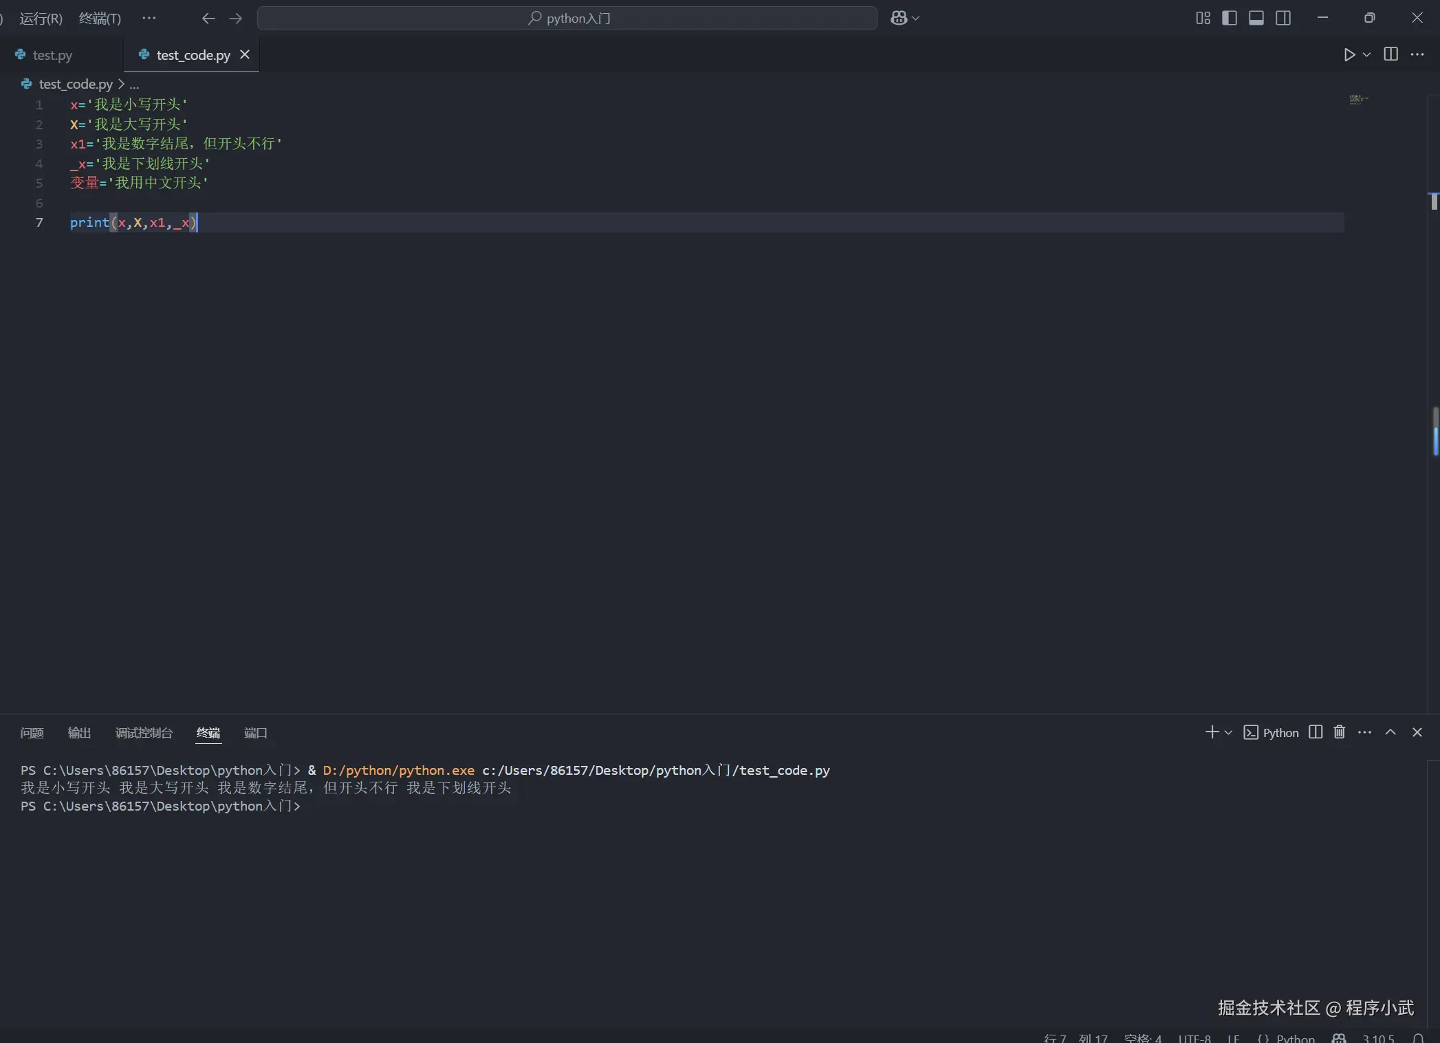
Task: Open notifications bell in status bar
Action: 1418,1037
